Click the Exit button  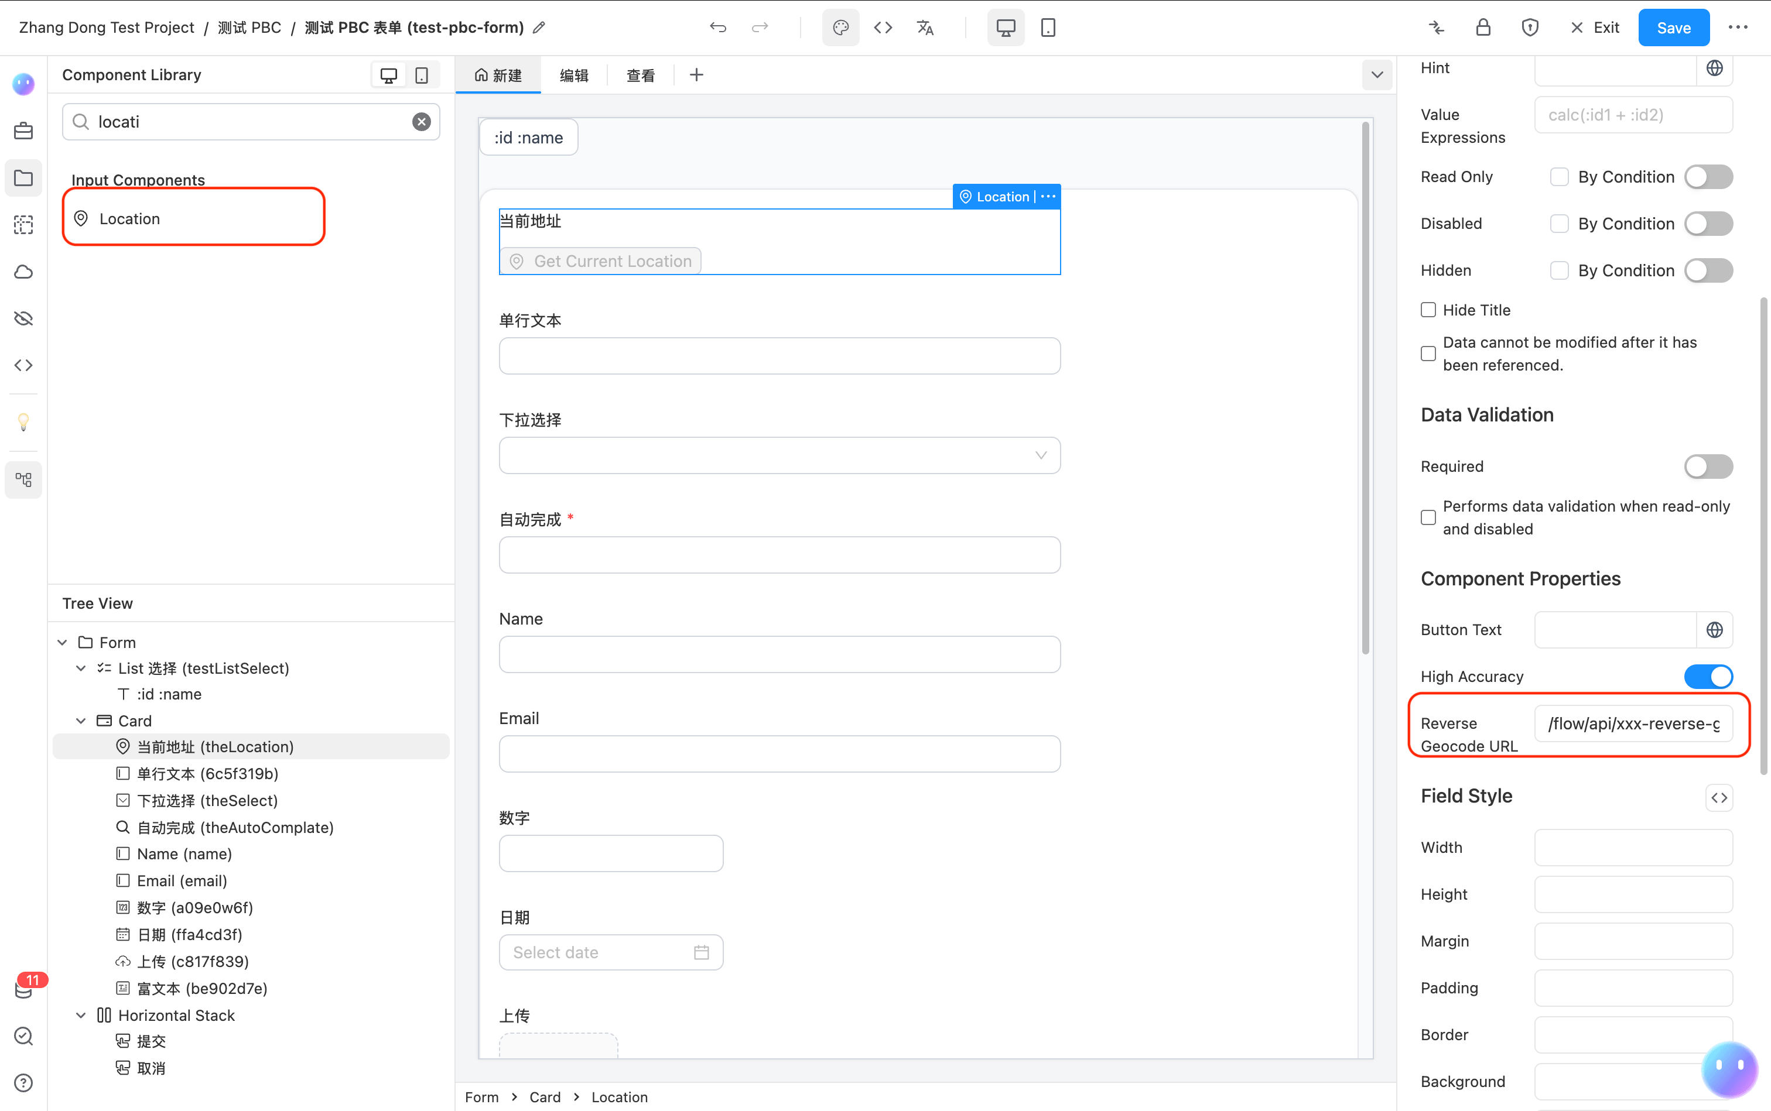tap(1595, 28)
